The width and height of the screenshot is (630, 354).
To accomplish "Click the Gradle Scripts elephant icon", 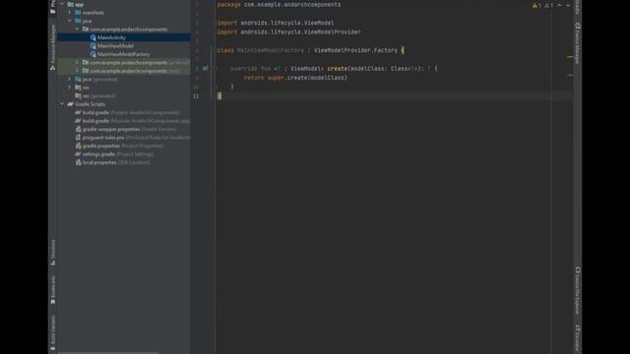I will [x=70, y=104].
